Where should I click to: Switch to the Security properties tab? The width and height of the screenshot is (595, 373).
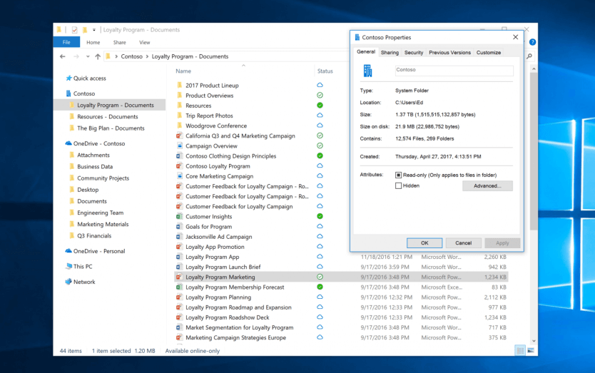414,53
